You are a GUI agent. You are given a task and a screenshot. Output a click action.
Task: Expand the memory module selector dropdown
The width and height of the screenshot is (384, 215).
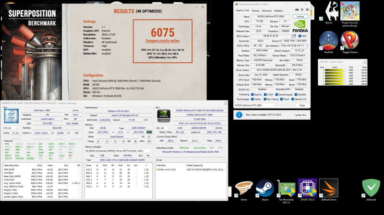tap(119, 151)
